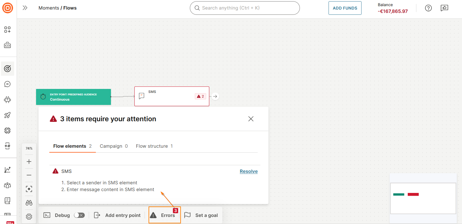The height and width of the screenshot is (224, 462).
Task: Open the developer API tools icon
Action: pyautogui.click(x=7, y=45)
